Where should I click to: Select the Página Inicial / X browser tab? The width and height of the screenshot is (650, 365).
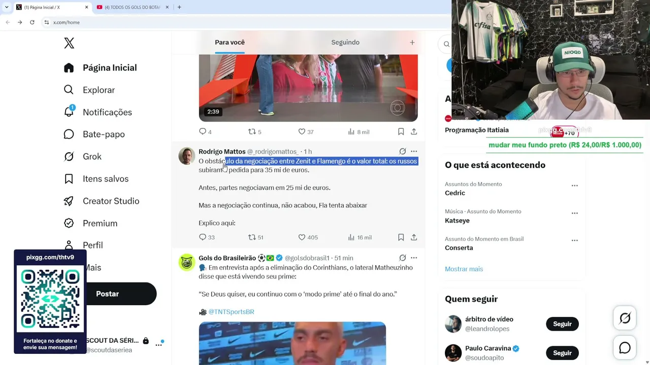(x=52, y=7)
